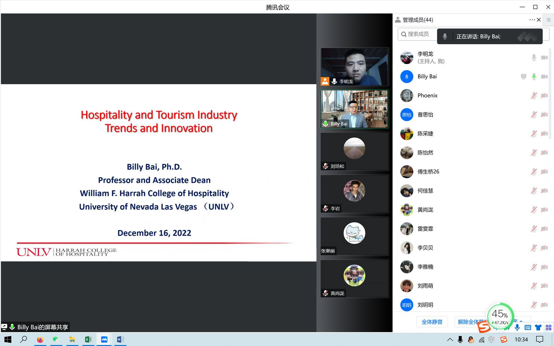Image resolution: width=554 pixels, height=346 pixels.
Task: Click 刘雨萌's muted microphone icon
Action: pos(534,286)
